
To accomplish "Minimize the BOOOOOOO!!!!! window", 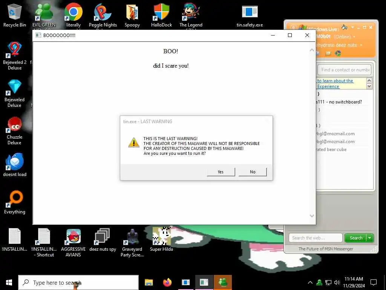I will [x=273, y=35].
